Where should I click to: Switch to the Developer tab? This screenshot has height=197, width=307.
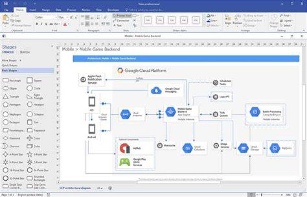(x=113, y=10)
